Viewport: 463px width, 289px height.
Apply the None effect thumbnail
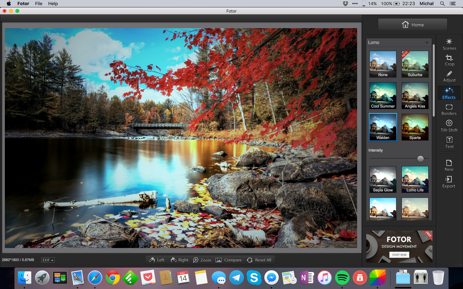coord(383,64)
